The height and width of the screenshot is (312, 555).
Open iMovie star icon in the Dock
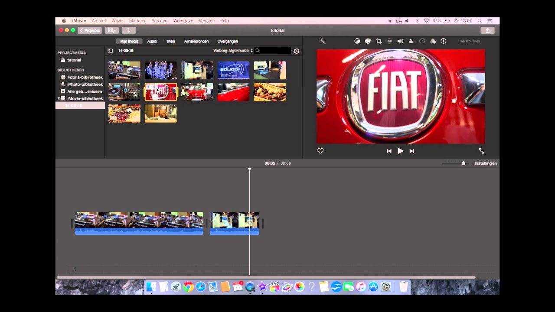262,287
